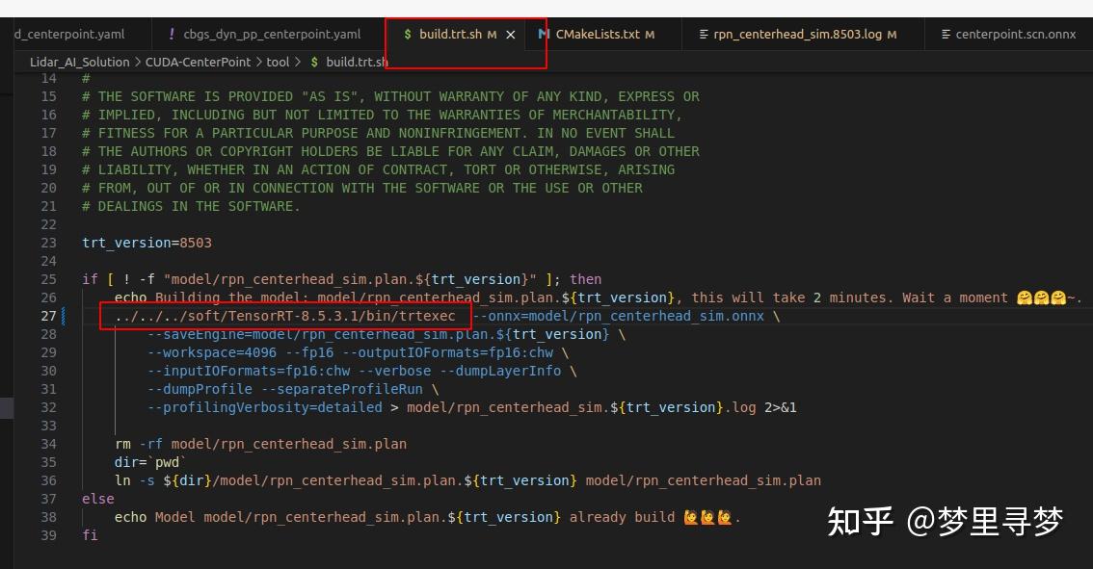The image size is (1093, 569).
Task: Click the build.trt.sh breadcrumb file name
Action: pyautogui.click(x=357, y=62)
